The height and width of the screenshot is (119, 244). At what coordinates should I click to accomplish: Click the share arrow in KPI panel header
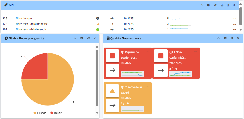click(x=215, y=5)
